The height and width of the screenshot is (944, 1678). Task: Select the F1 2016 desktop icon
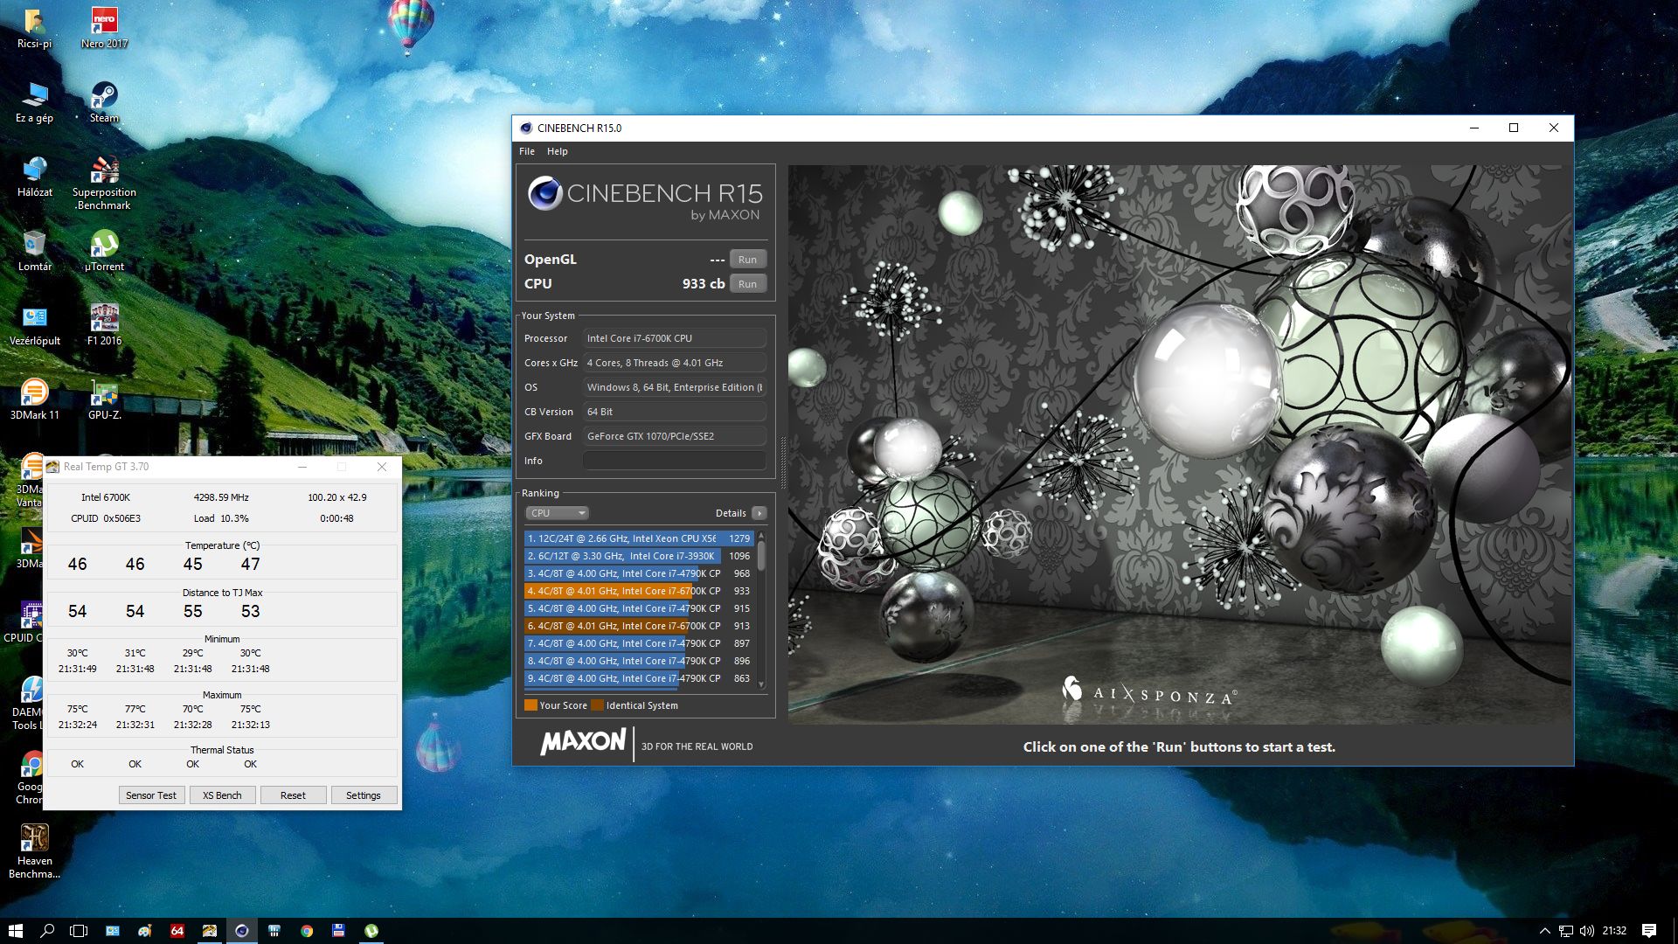tap(104, 324)
